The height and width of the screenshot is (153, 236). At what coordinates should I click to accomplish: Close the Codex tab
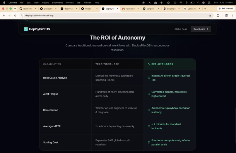[x=199, y=9]
